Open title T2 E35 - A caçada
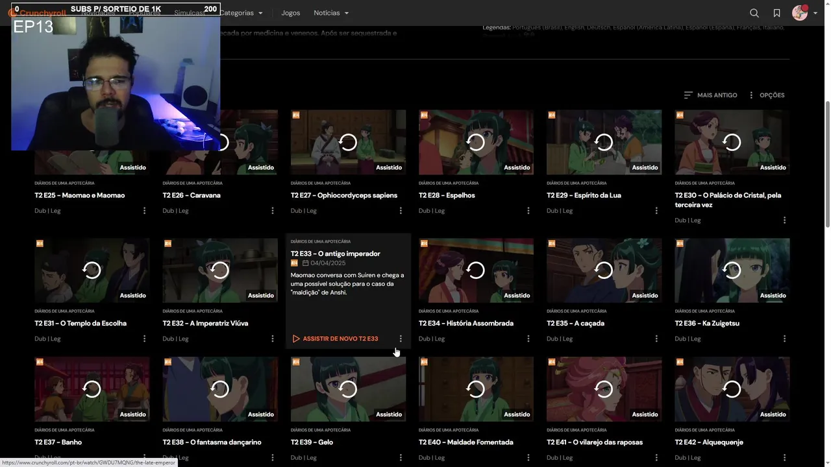The image size is (831, 467). pyautogui.click(x=575, y=323)
